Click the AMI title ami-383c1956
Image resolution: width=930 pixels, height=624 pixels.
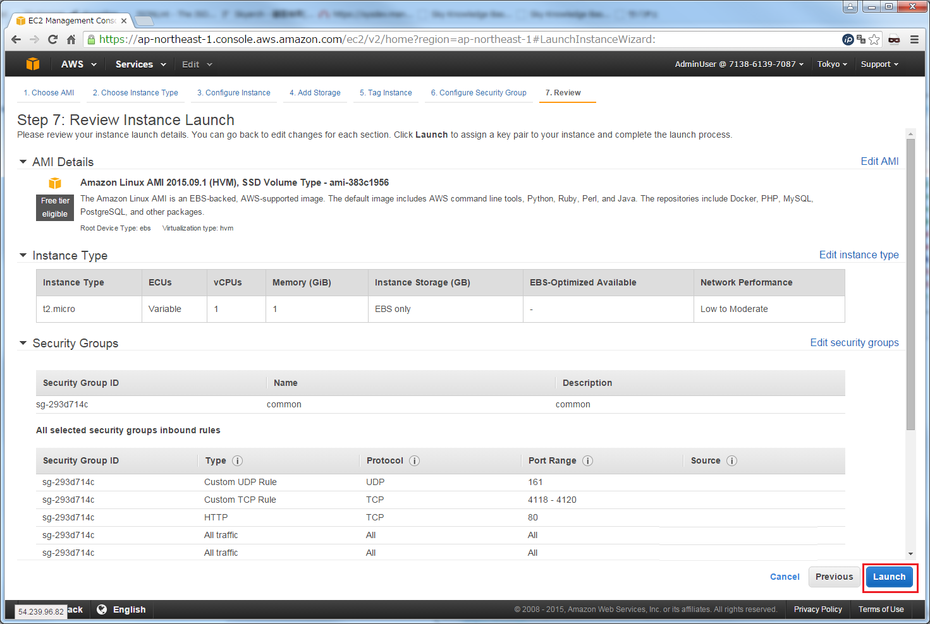tap(235, 183)
